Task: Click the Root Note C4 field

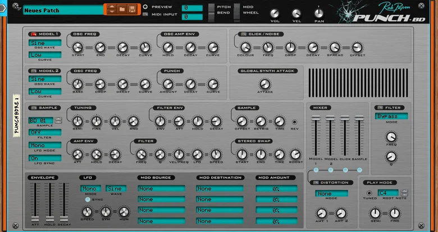Action: tap(388, 193)
